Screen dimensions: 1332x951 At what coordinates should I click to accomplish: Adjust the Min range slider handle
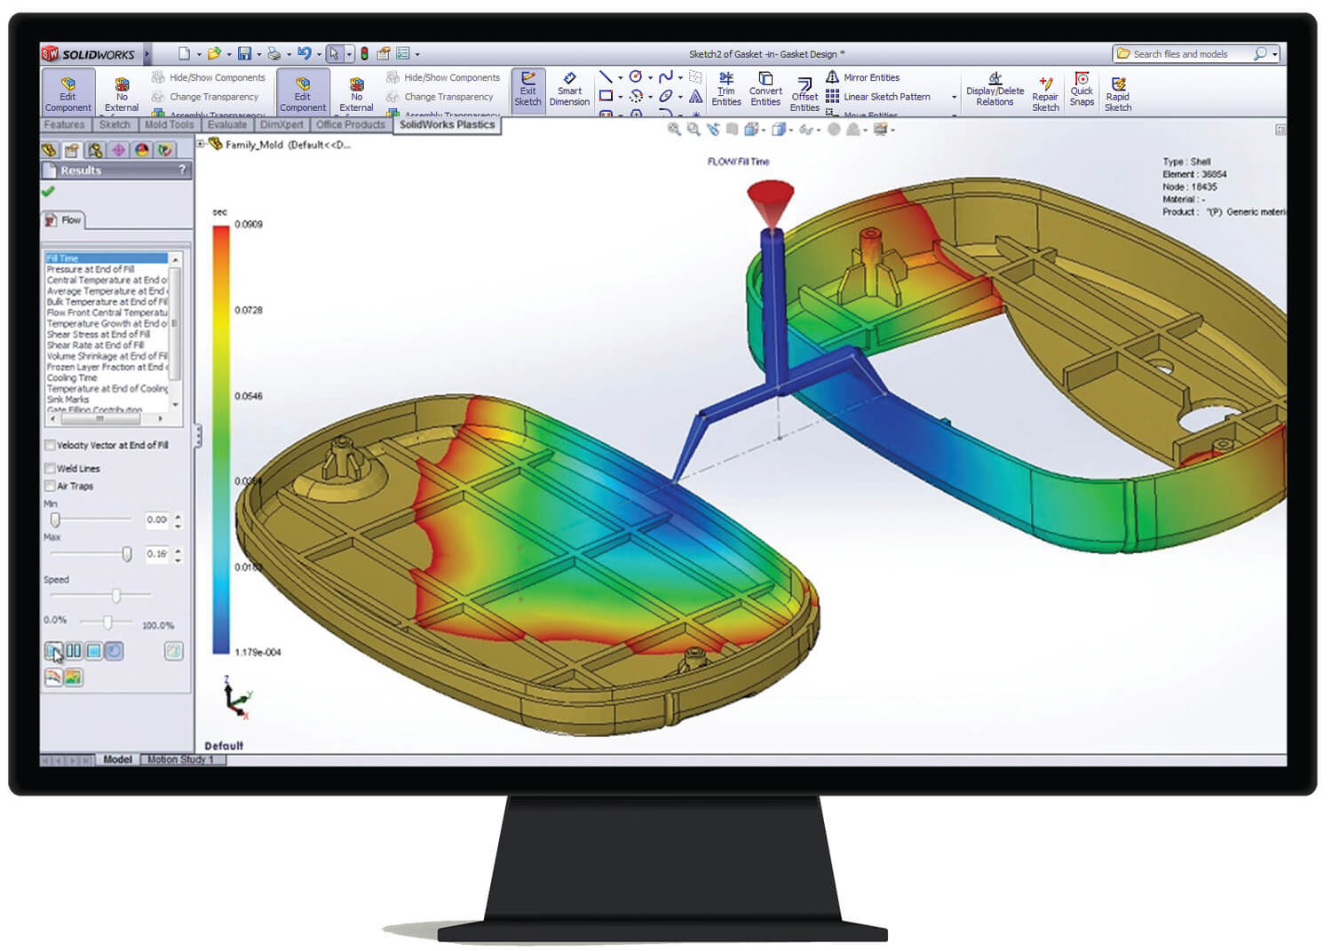[55, 519]
